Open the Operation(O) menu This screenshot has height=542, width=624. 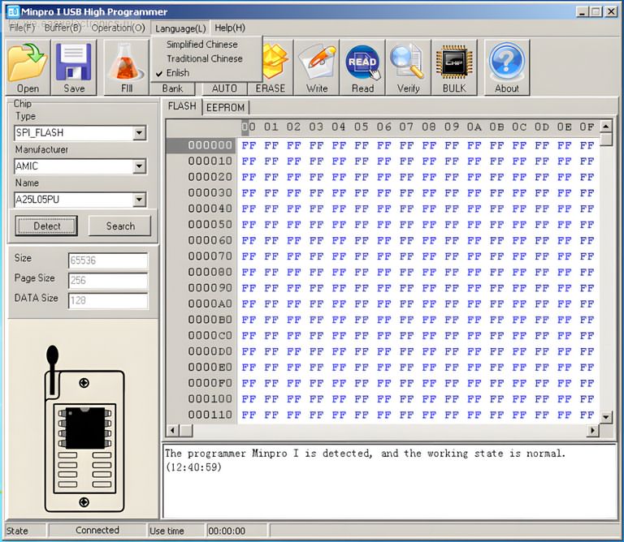118,28
